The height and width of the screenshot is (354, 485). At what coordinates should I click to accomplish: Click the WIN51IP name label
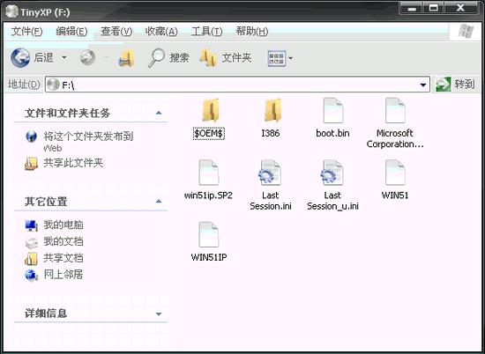point(209,257)
